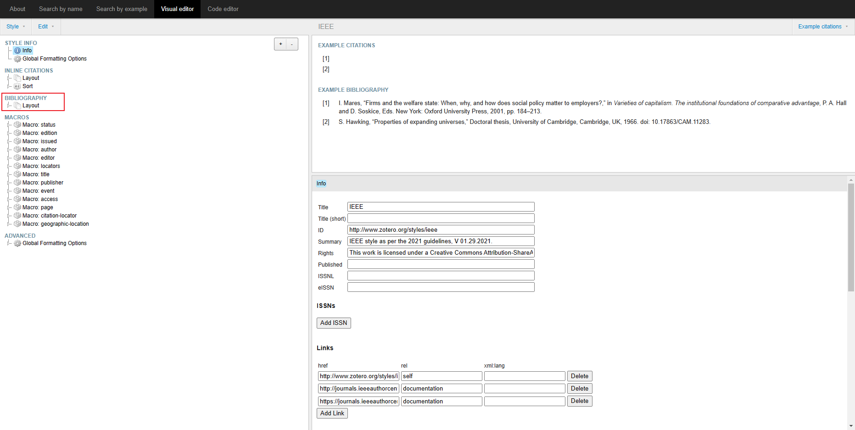Switch to Search by name tab

61,9
